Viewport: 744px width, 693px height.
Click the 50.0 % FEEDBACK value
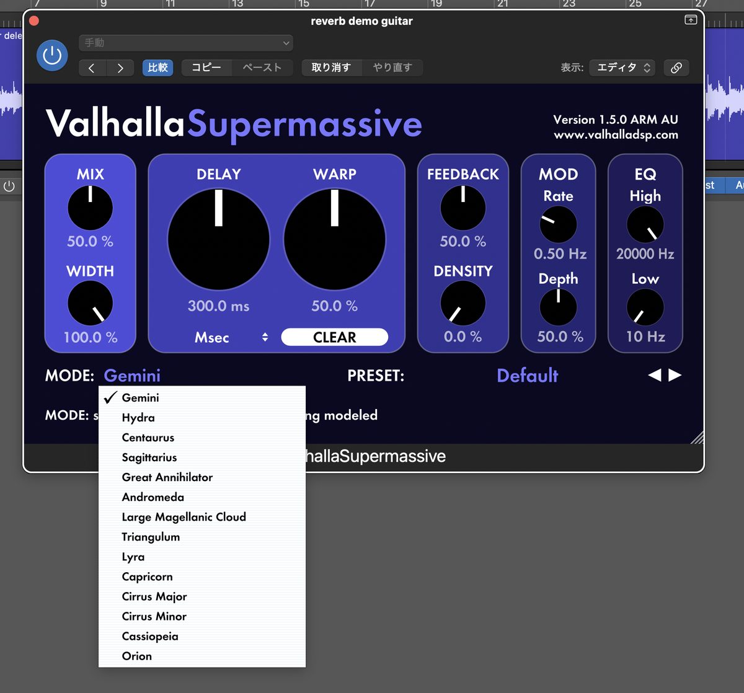(x=463, y=241)
